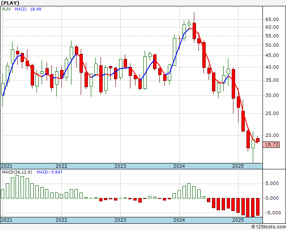Click the MA(3) indicator label
The image size is (286, 230).
click(x=21, y=9)
